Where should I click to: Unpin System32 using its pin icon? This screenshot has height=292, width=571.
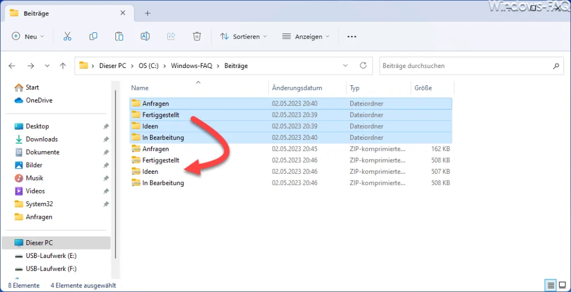point(106,205)
